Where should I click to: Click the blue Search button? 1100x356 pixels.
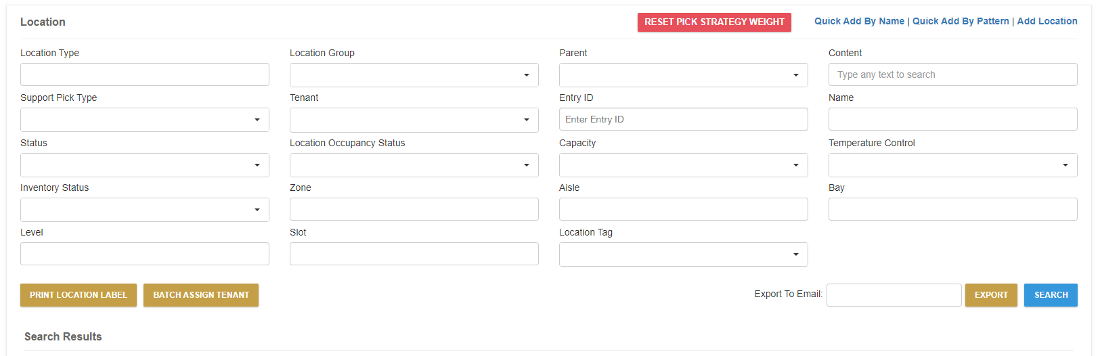(x=1051, y=295)
